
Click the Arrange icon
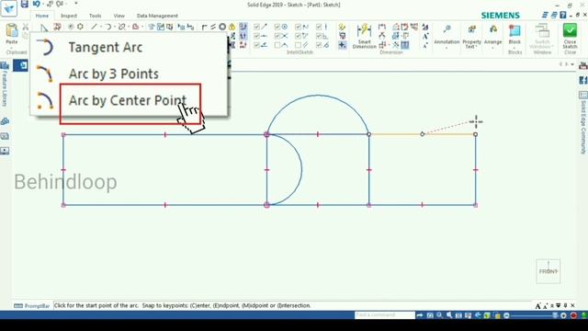click(493, 29)
